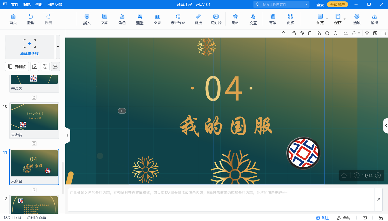This screenshot has width=388, height=221.
Task: Click the copy icon in canvas toolbar
Action: pos(310,33)
